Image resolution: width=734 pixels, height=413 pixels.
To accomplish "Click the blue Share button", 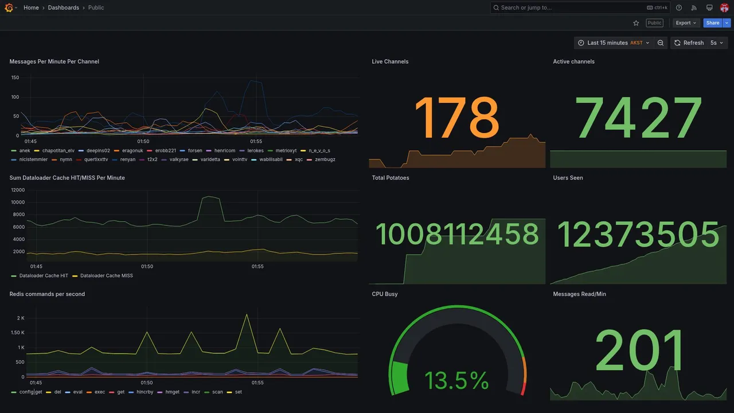I will pos(713,23).
